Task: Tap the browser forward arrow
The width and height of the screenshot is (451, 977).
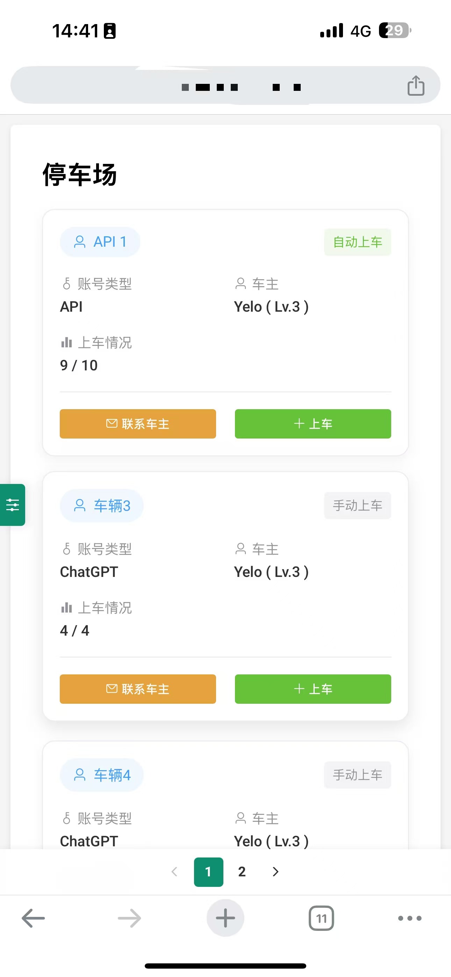Action: pos(129,918)
